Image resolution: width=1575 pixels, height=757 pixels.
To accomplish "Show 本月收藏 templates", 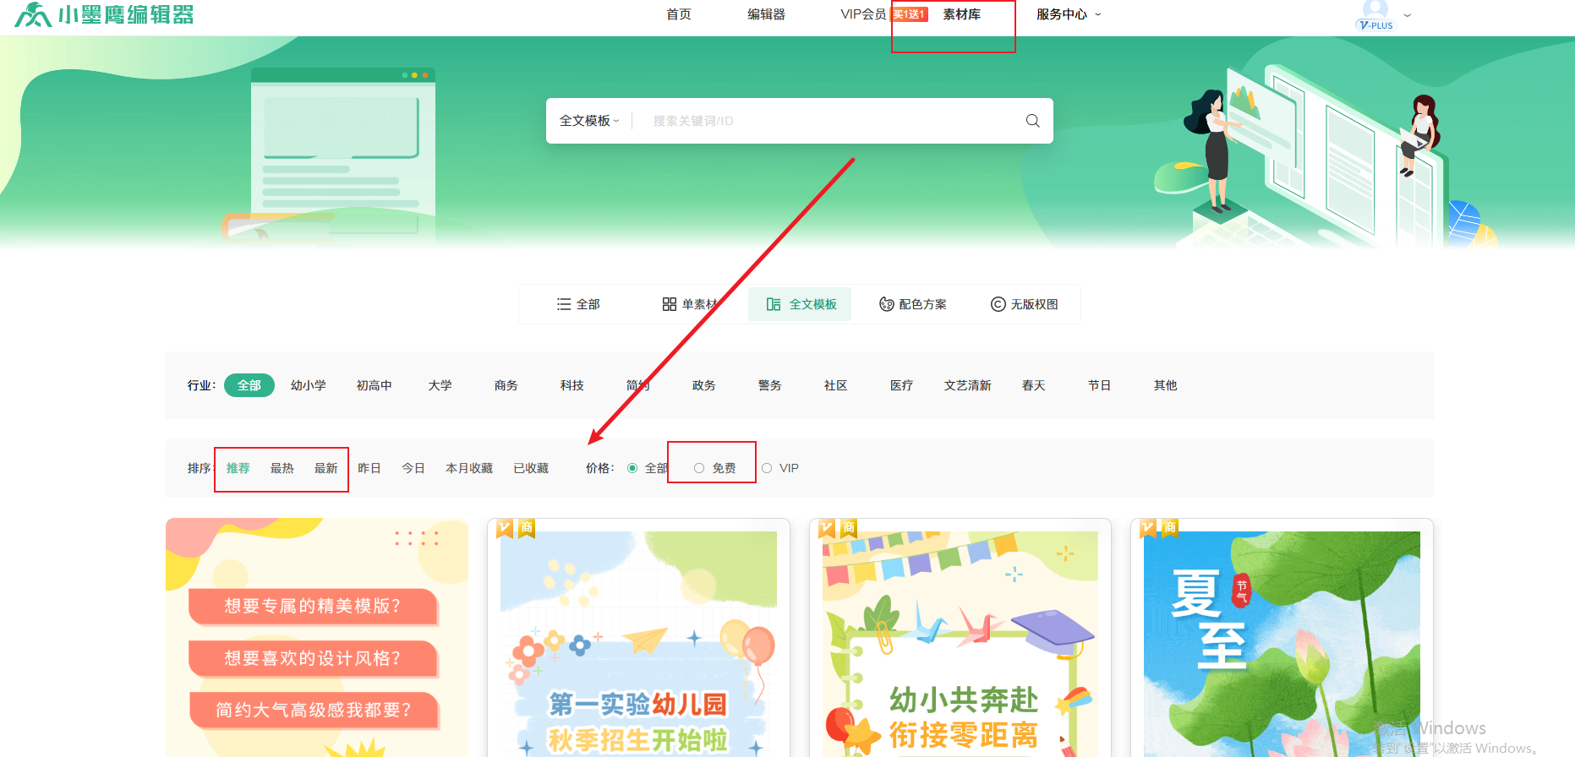I will coord(469,468).
